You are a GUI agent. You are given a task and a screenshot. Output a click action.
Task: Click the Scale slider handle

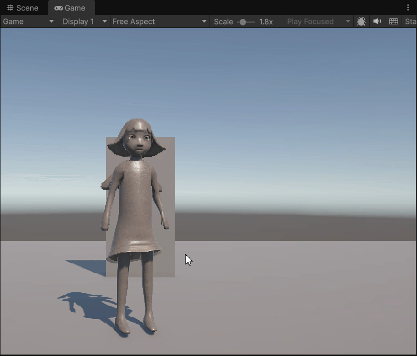242,22
